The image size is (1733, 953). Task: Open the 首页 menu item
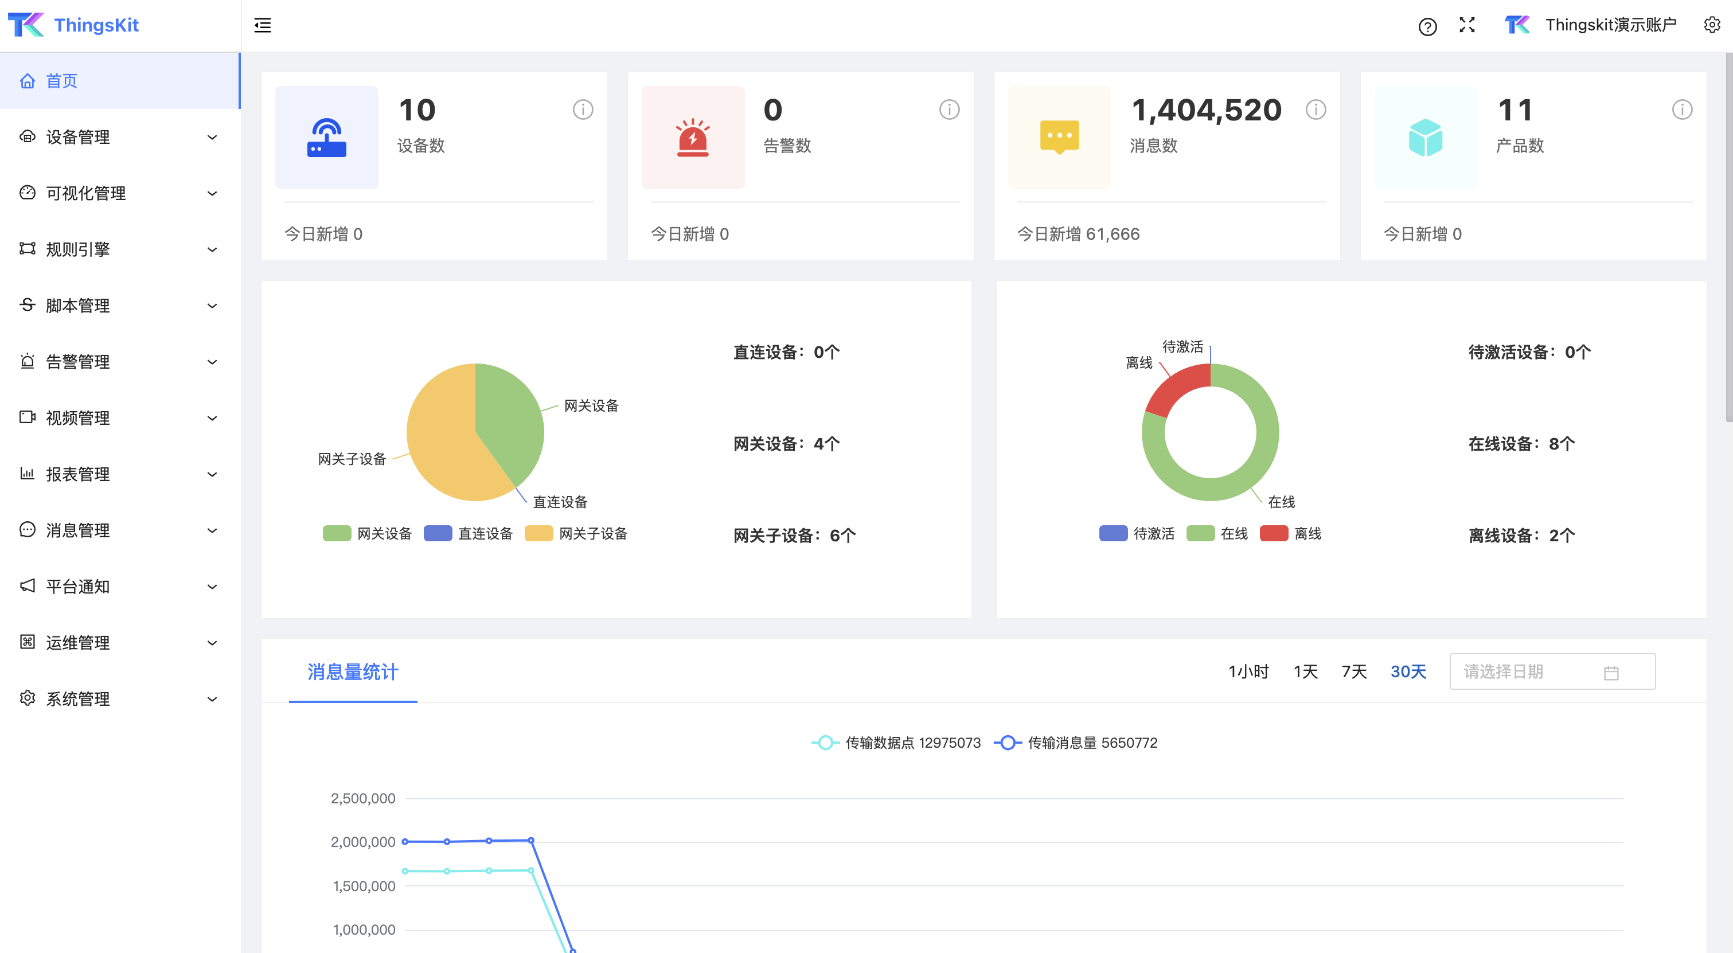[x=120, y=81]
